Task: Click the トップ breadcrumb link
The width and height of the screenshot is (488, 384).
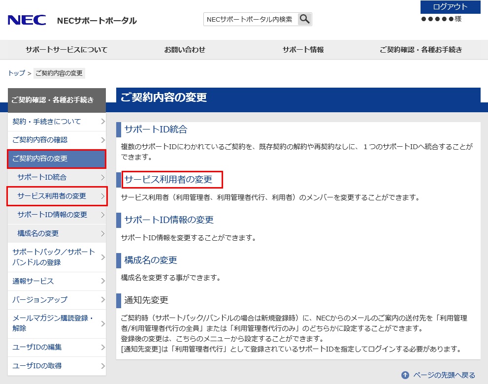Action: pyautogui.click(x=16, y=73)
